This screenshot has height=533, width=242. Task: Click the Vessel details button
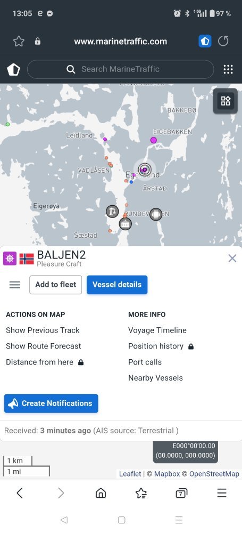coord(117,285)
